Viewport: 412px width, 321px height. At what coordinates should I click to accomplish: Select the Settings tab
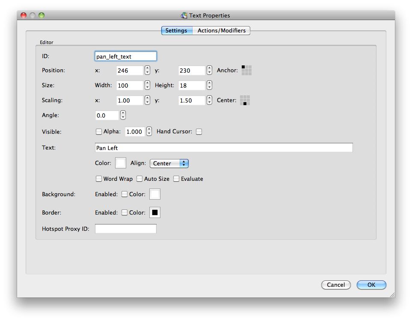(176, 31)
